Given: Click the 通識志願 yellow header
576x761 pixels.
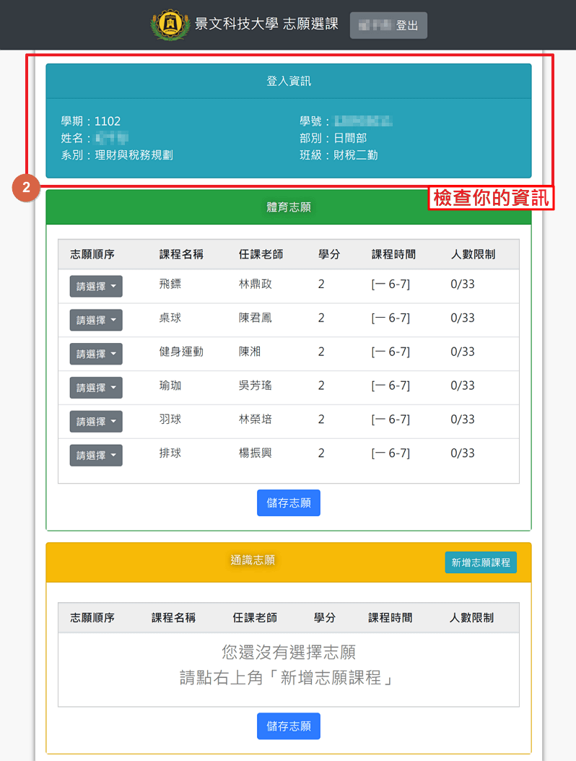Looking at the screenshot, I should coord(253,560).
